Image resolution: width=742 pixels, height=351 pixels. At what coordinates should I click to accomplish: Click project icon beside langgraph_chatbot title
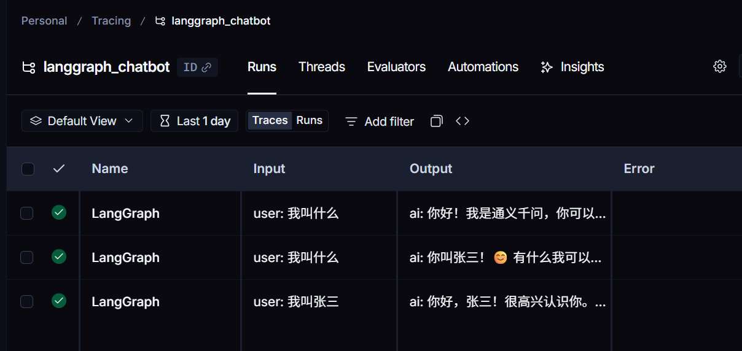click(x=29, y=67)
